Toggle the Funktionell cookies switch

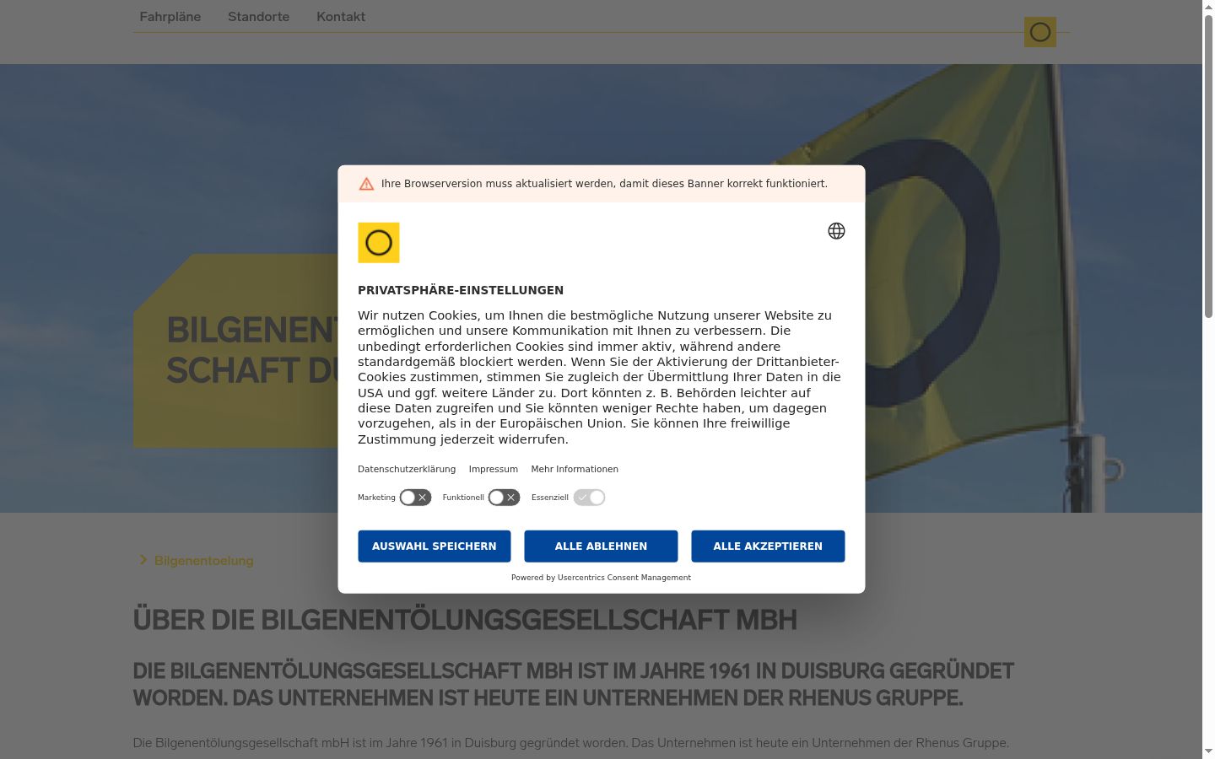point(504,498)
